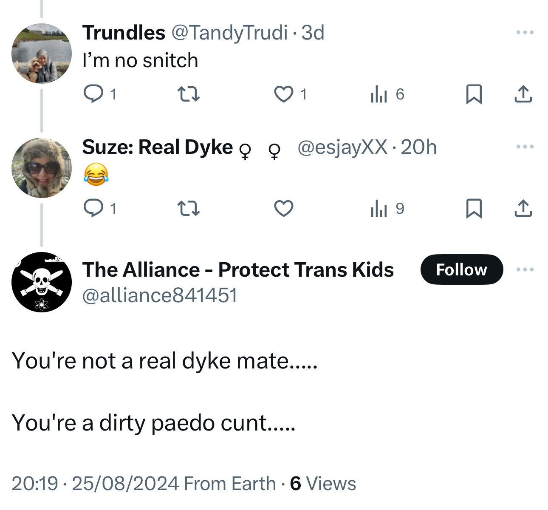Like the Trundles "I'm no snitch" tweet
The height and width of the screenshot is (510, 548).
283,94
